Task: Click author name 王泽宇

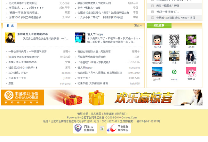Action: (66, 17)
